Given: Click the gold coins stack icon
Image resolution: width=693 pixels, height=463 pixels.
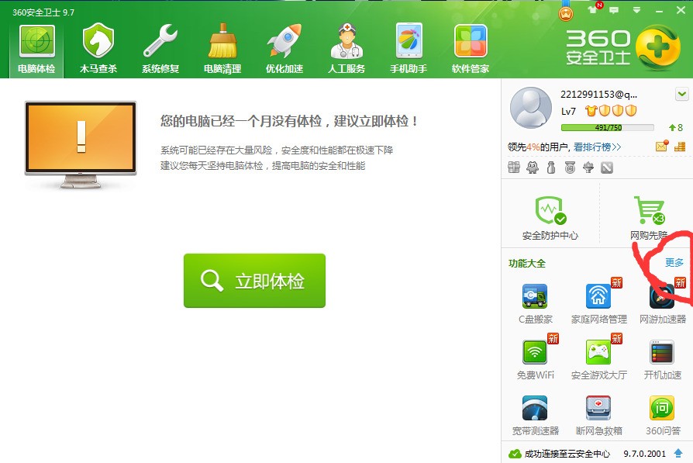Looking at the screenshot, I should [x=680, y=147].
